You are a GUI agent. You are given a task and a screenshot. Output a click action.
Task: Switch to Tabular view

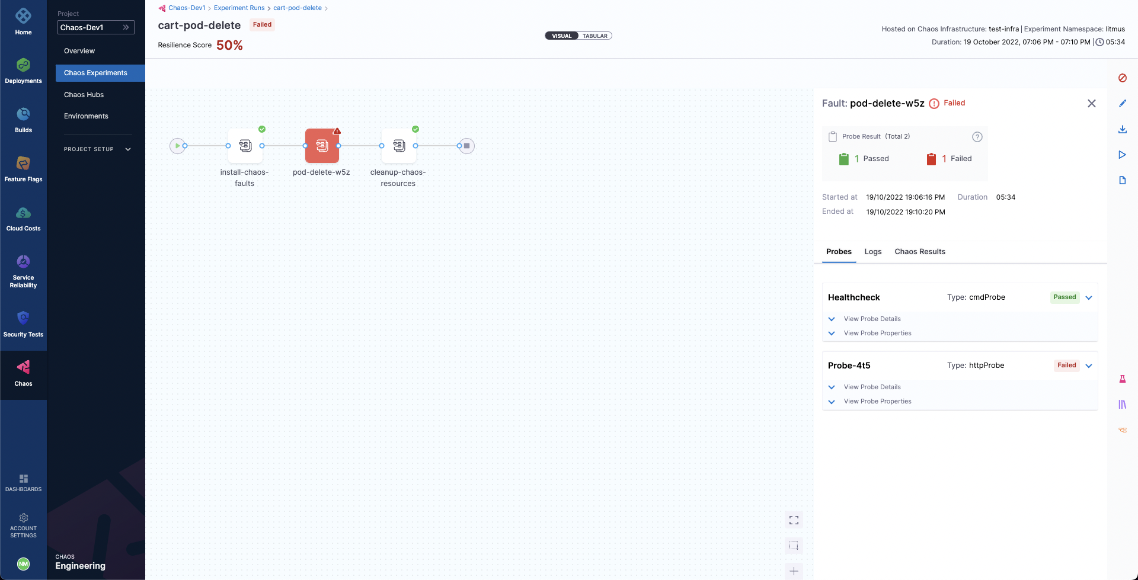(x=594, y=36)
